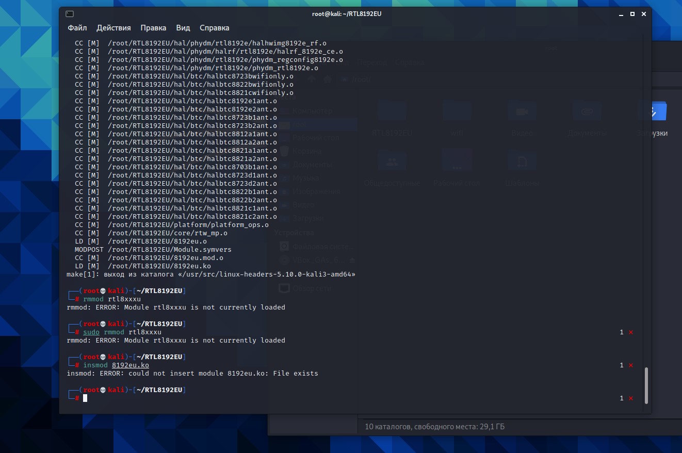The width and height of the screenshot is (682, 453).
Task: Click the underlined 8192eu.ko in the insmod command
Action: point(130,365)
